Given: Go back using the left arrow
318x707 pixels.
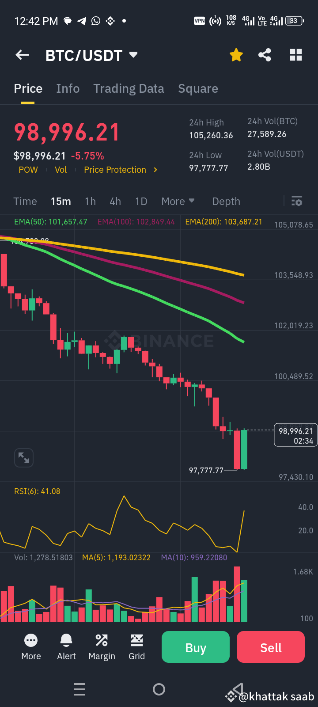Looking at the screenshot, I should 22,55.
